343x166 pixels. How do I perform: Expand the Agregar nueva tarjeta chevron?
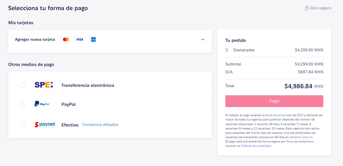pos(203,40)
